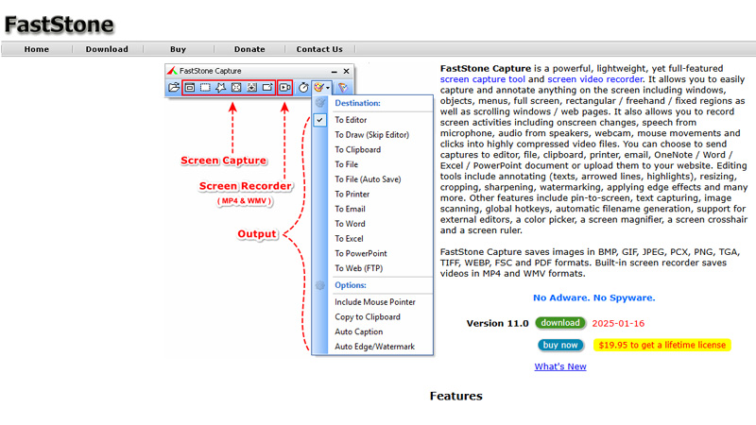The image size is (756, 425).
Task: Turn on the Auto Caption option
Action: (358, 331)
